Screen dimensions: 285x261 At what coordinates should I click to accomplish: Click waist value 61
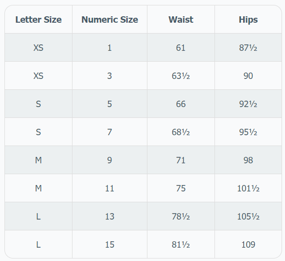(x=181, y=48)
